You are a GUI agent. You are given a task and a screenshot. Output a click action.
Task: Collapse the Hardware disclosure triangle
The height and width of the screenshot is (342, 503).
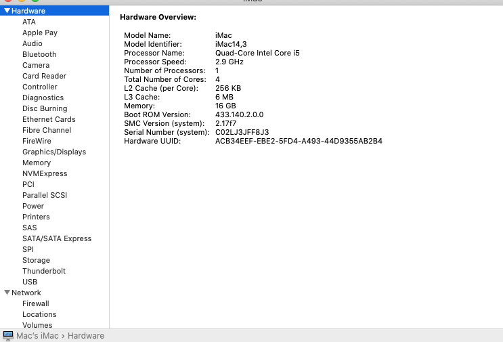pos(7,11)
